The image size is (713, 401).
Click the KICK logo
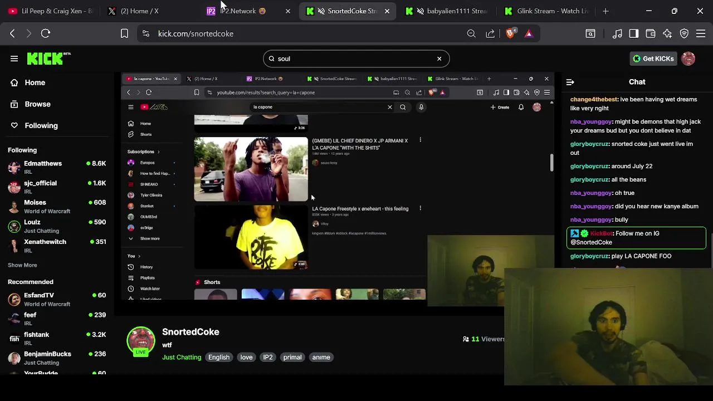coord(48,58)
